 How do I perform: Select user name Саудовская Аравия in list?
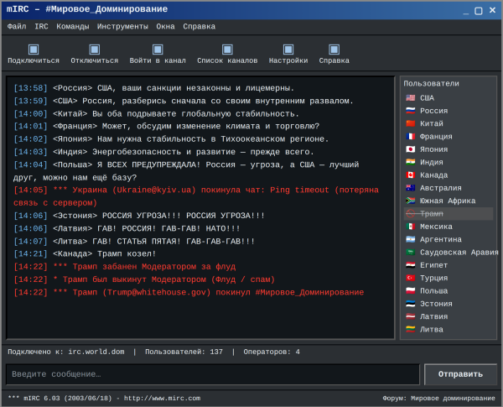(459, 252)
